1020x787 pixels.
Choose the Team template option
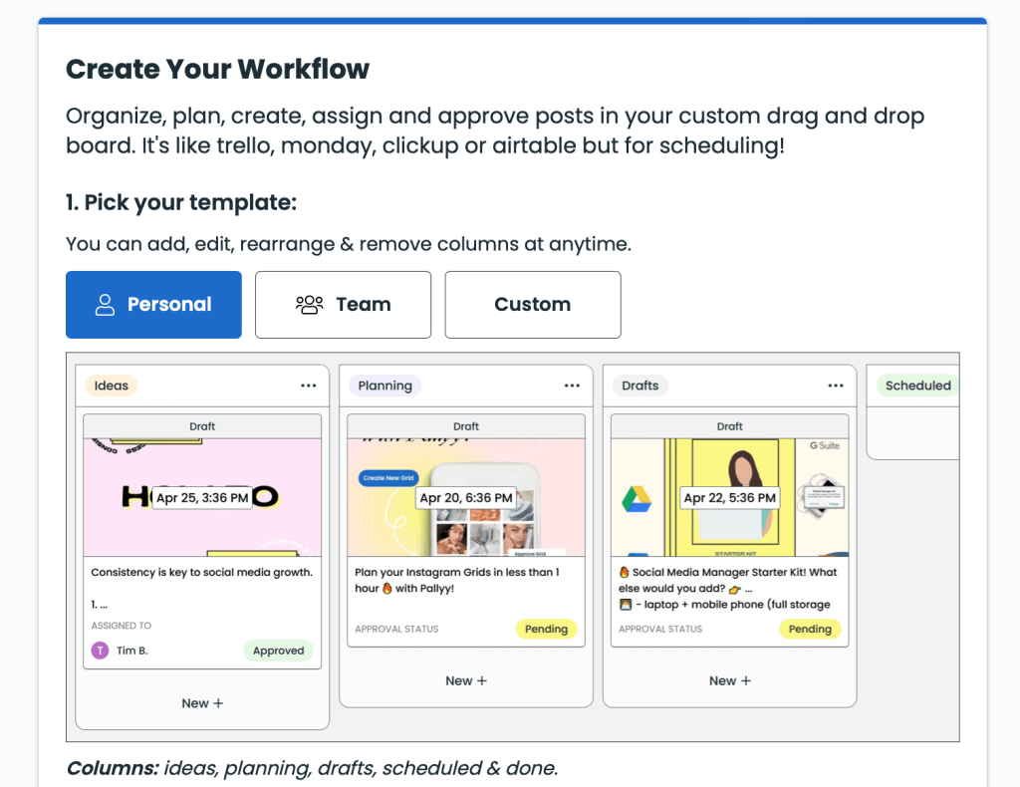(343, 305)
